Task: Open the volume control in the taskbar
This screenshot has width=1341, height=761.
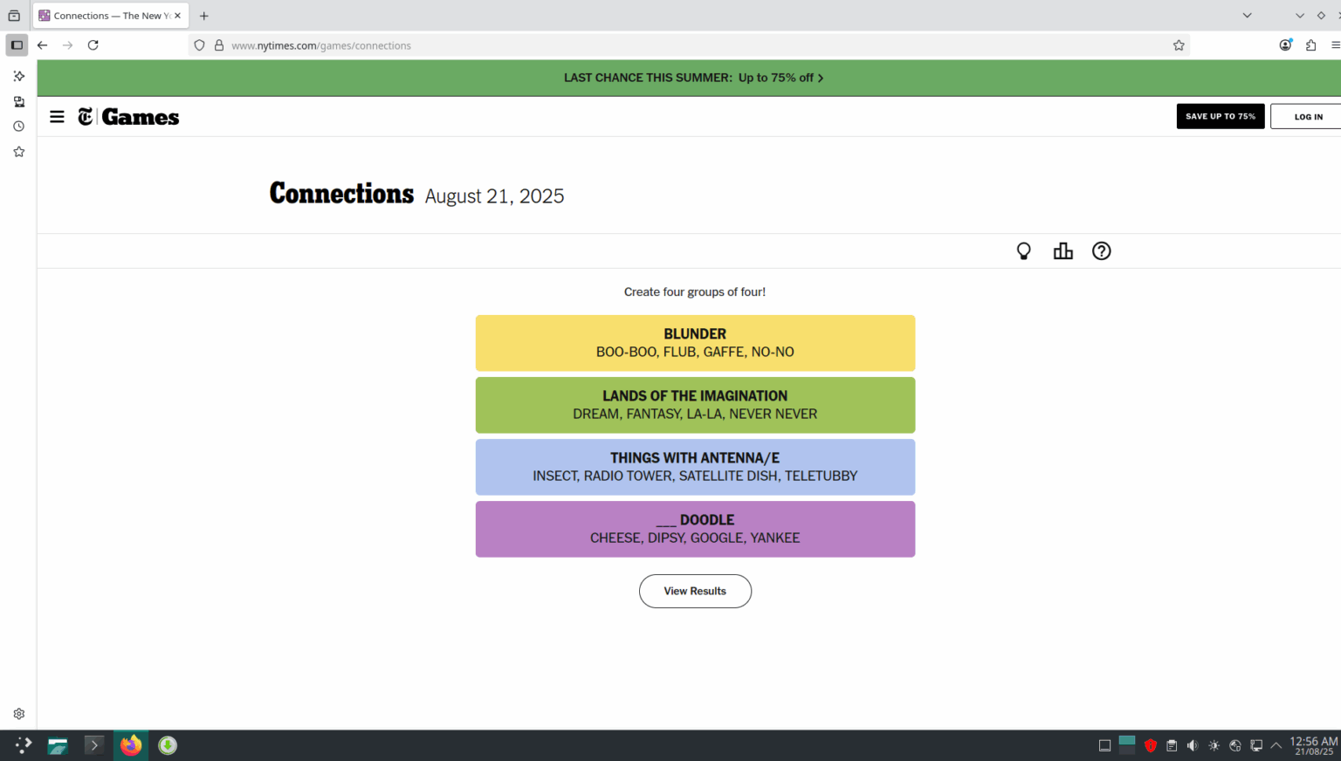Action: pyautogui.click(x=1193, y=745)
